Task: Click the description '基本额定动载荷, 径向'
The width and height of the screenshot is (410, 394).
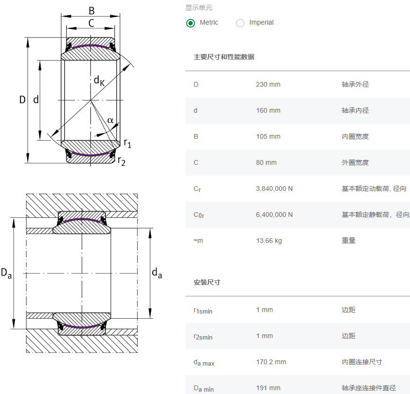Action: (374, 188)
